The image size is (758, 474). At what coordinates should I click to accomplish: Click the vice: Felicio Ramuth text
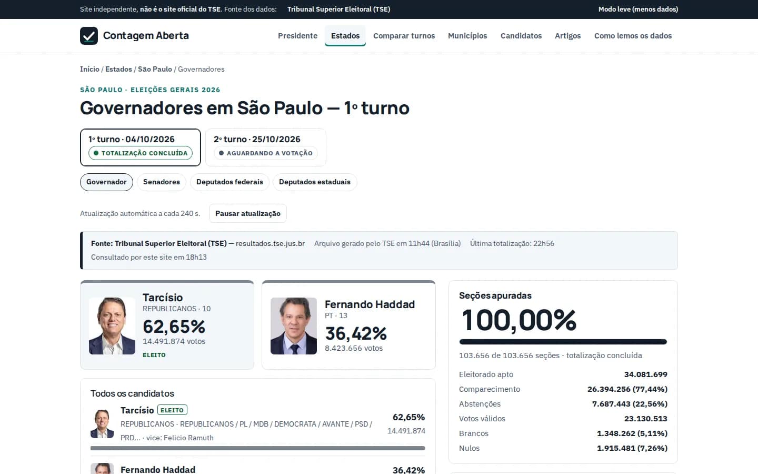coord(180,438)
